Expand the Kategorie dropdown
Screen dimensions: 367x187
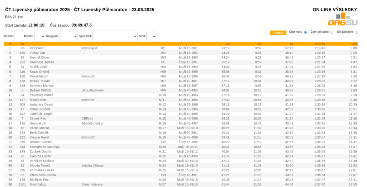pyautogui.click(x=68, y=36)
